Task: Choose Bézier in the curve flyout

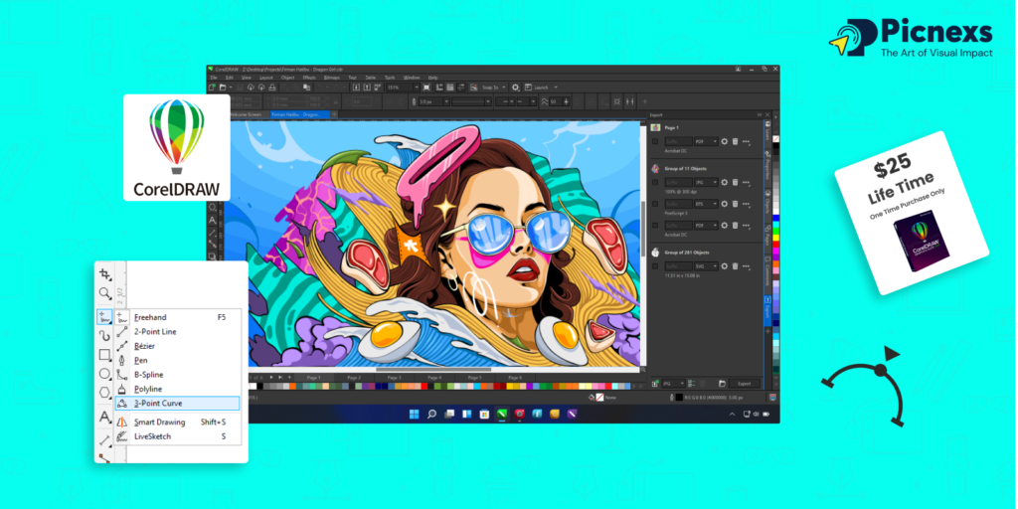Action: [x=177, y=346]
